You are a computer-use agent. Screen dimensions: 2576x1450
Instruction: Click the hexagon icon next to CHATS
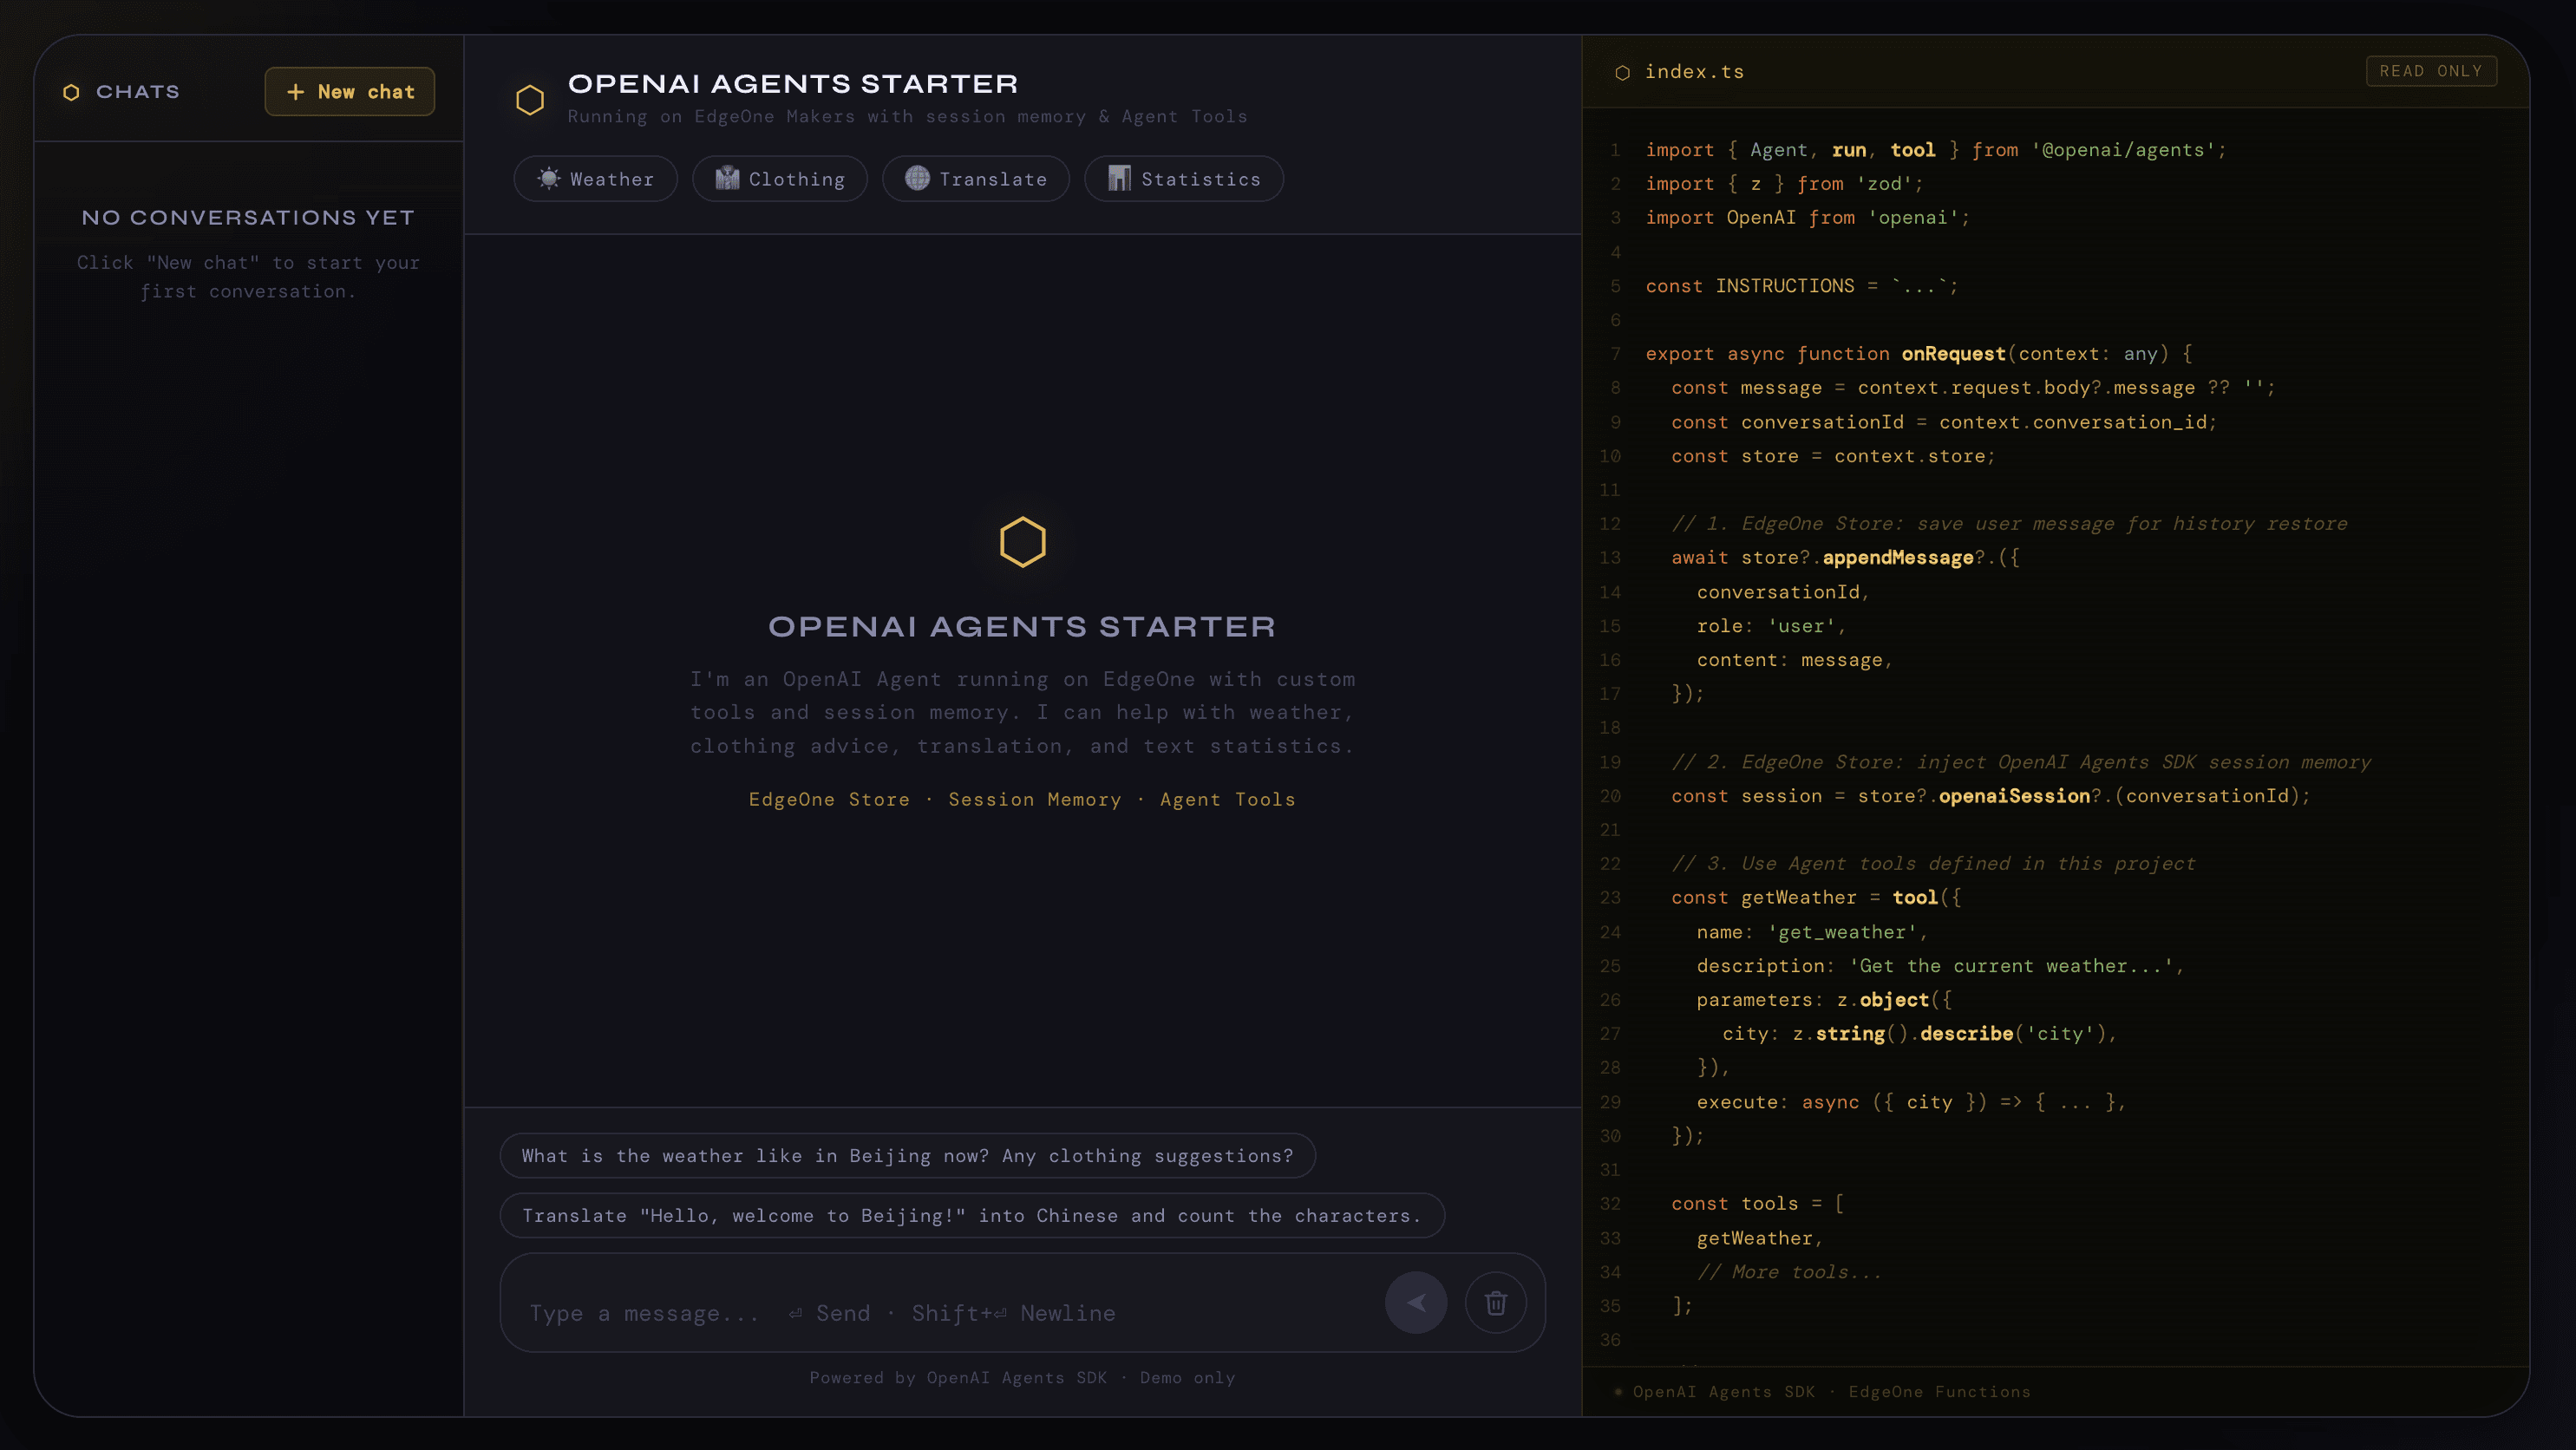(x=71, y=92)
